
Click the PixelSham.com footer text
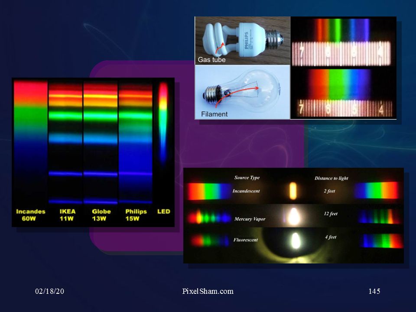(208, 291)
